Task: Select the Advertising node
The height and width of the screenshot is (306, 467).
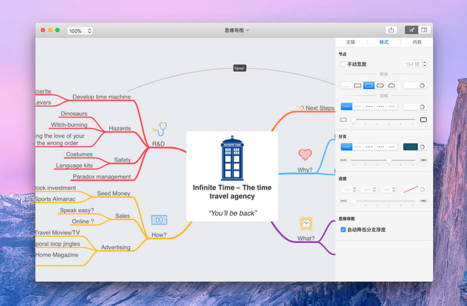Action: [116, 247]
